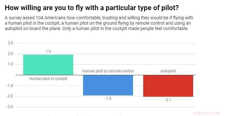Click the -1.9 value label below blue bar
This screenshot has height=116, width=225.
108,99
